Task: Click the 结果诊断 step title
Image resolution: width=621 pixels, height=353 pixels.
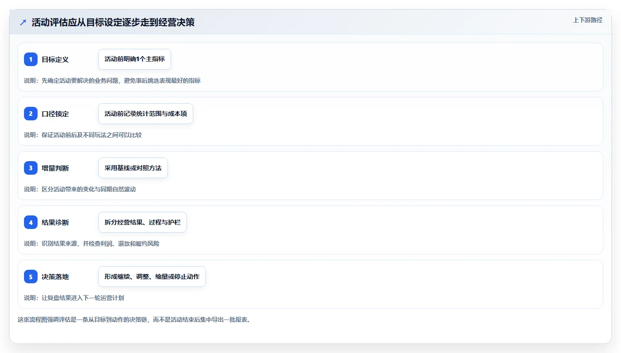Action: click(55, 222)
